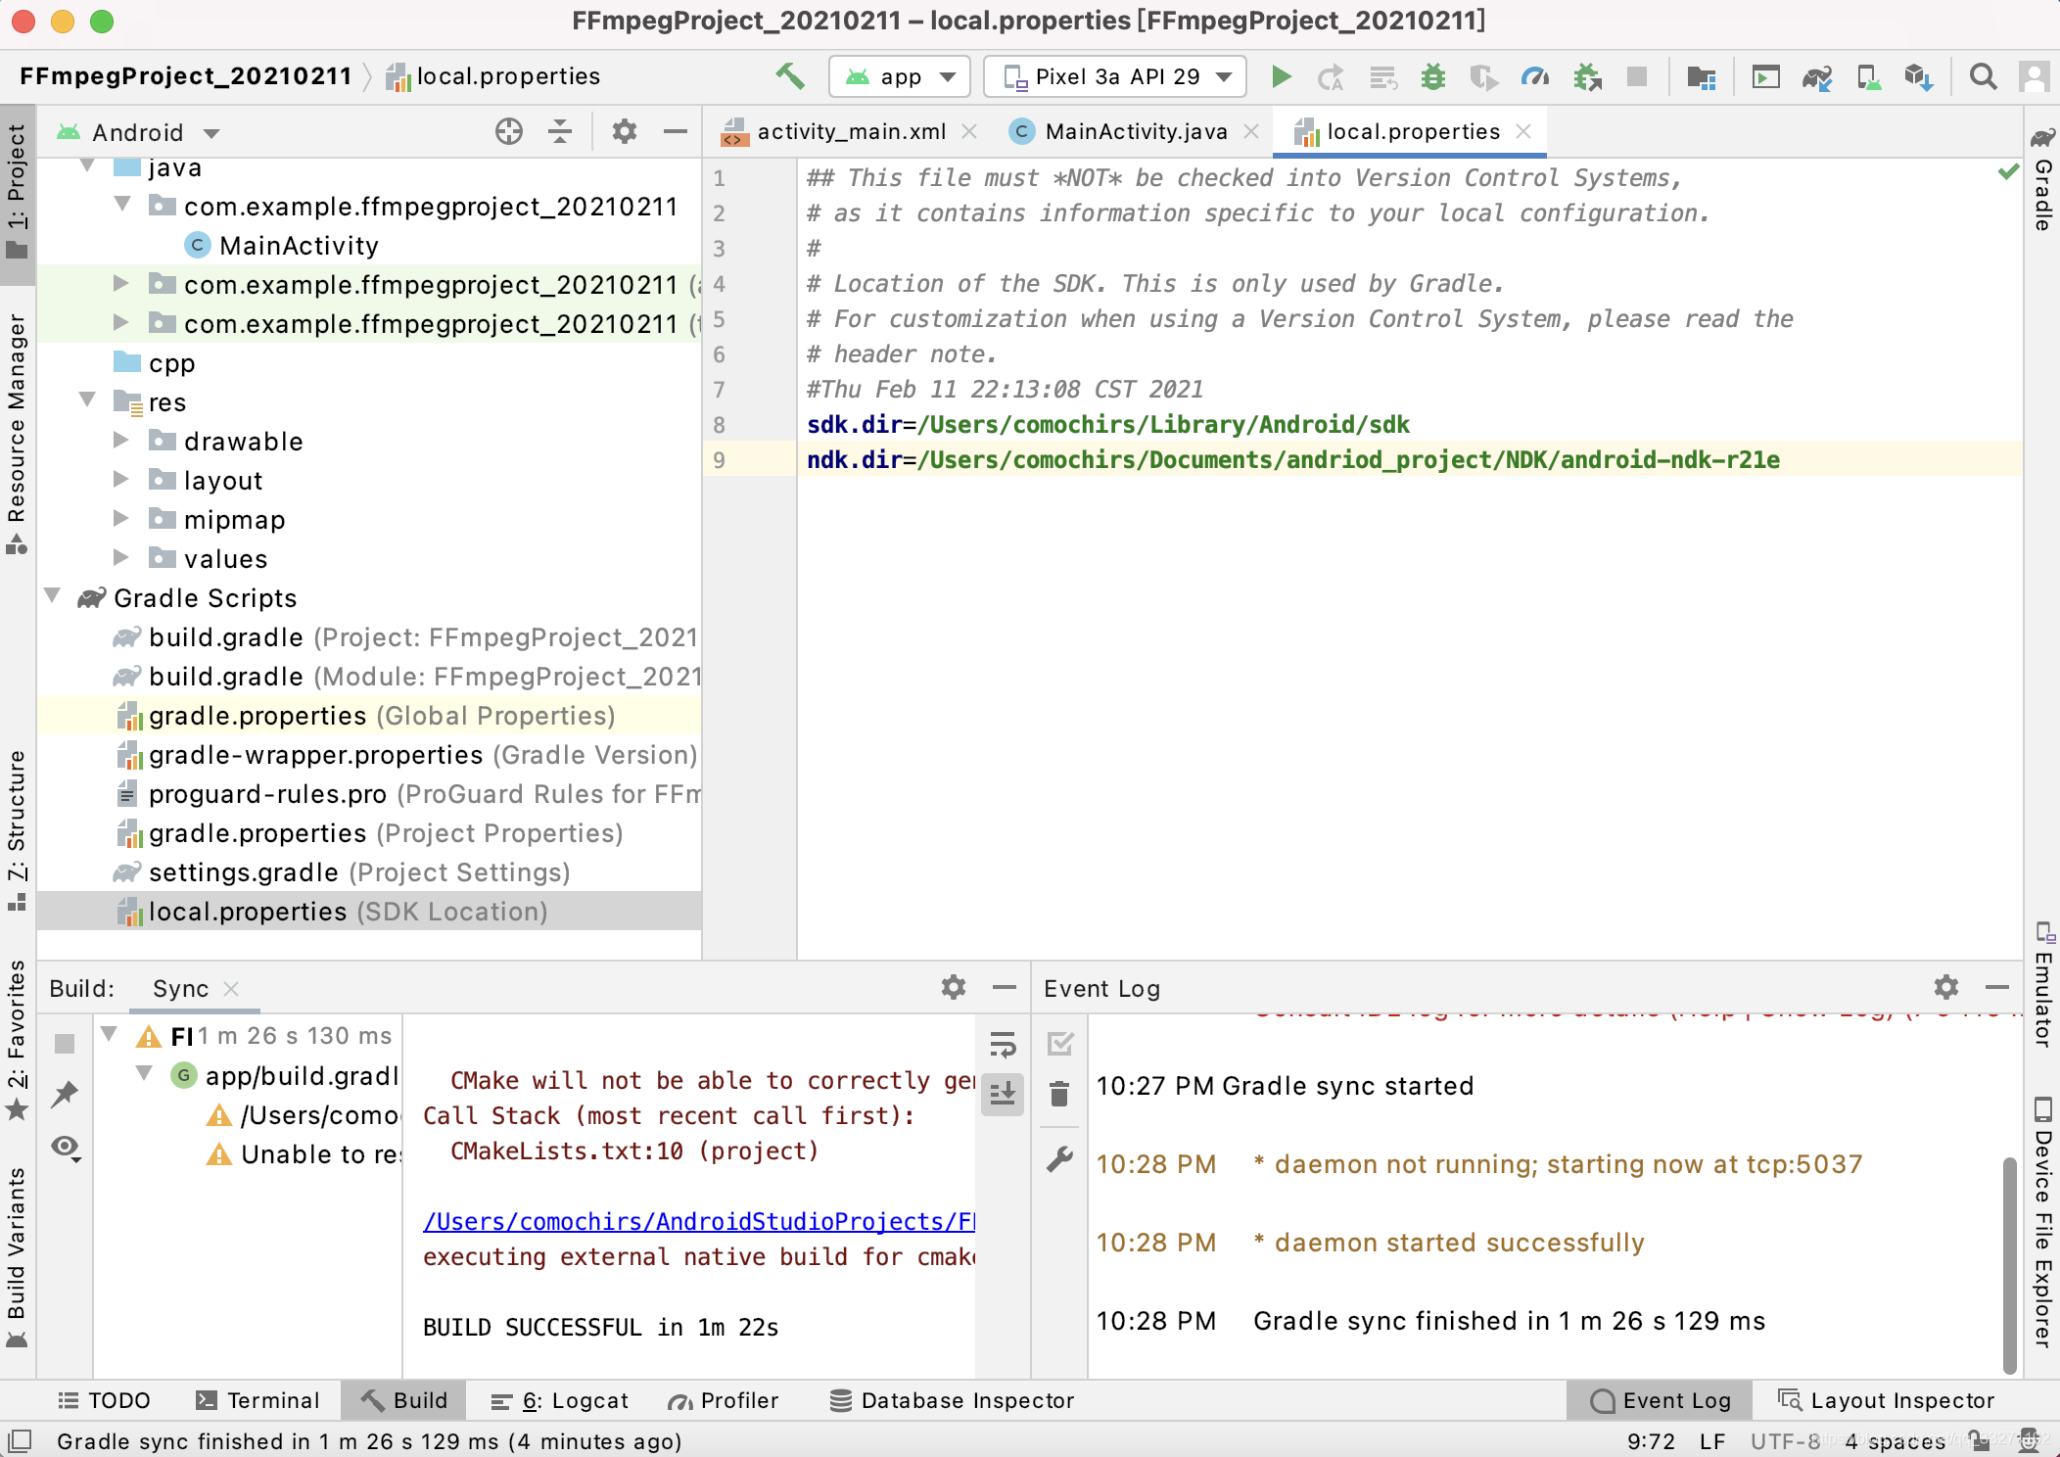Open Project panel gear options

[625, 131]
